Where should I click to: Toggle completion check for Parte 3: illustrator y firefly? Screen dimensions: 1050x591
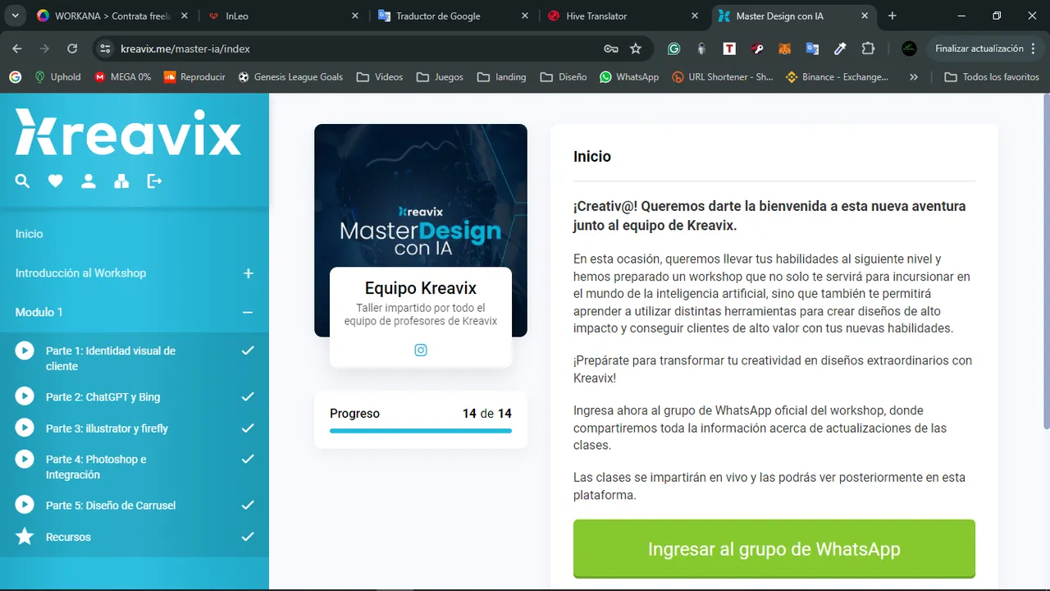tap(247, 428)
